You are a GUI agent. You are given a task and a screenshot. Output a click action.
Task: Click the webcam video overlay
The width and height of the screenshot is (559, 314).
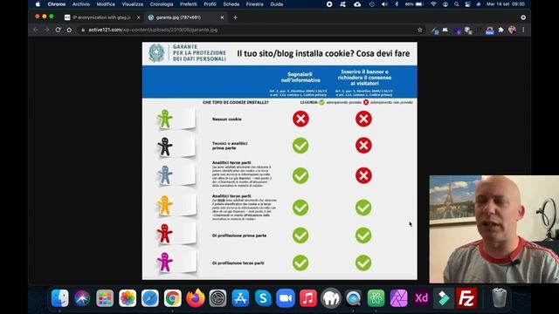point(494,229)
